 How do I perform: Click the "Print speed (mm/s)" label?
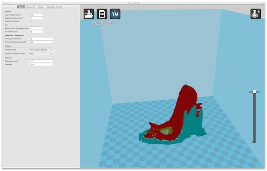[13, 39]
